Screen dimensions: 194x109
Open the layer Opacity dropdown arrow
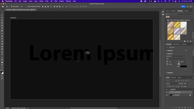(188, 84)
